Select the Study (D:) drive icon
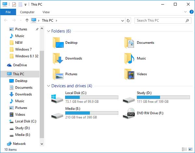This screenshot has width=195, height=153. [x=129, y=100]
